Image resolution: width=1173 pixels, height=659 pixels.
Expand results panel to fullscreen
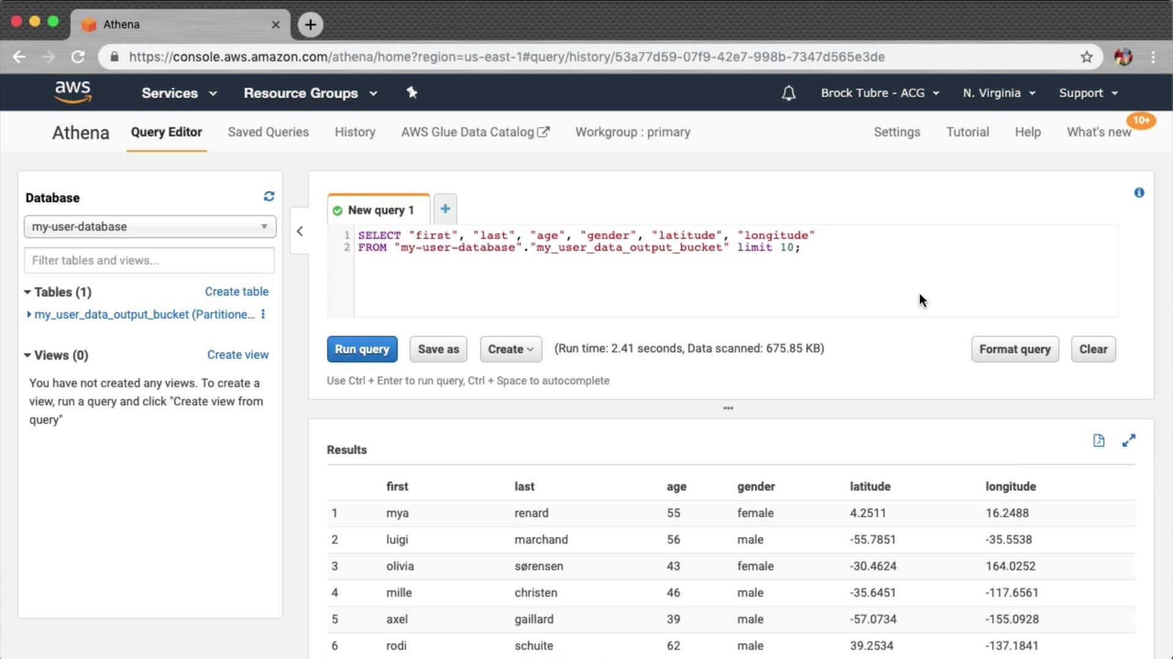click(1128, 441)
